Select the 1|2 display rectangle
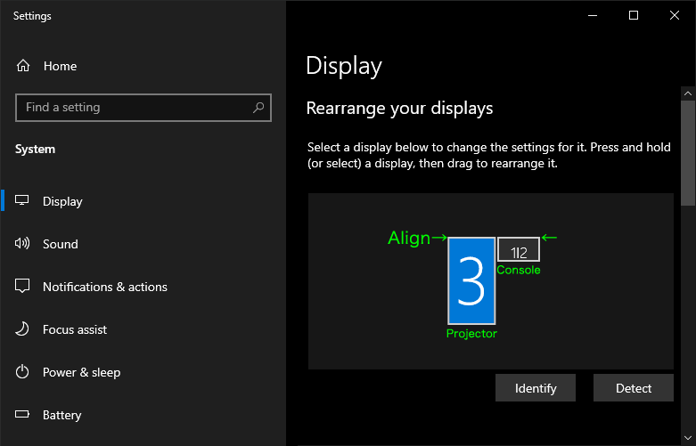 coord(519,249)
